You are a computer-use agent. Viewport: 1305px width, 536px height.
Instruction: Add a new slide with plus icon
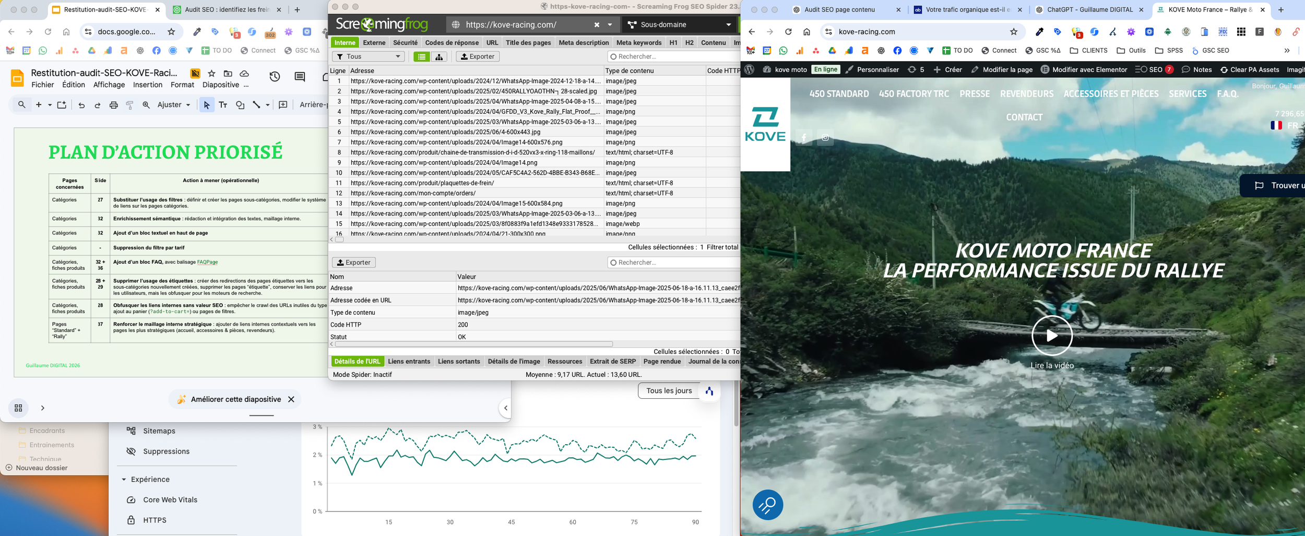point(39,105)
